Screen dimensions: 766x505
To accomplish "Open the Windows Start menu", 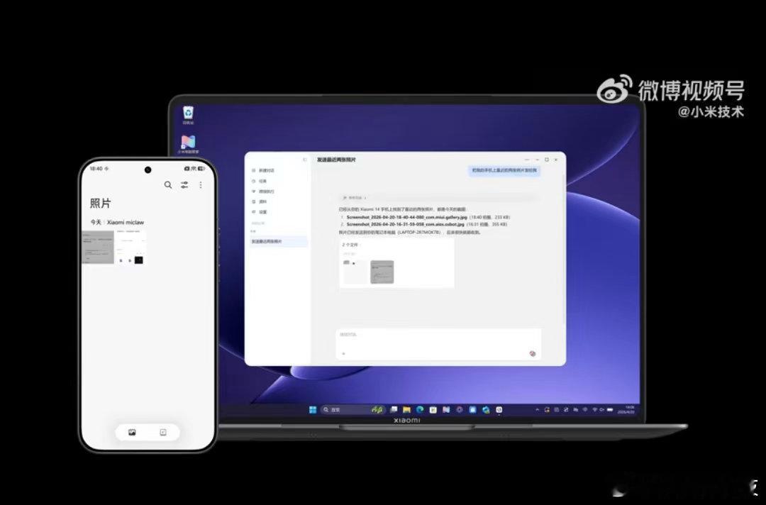I will (313, 410).
